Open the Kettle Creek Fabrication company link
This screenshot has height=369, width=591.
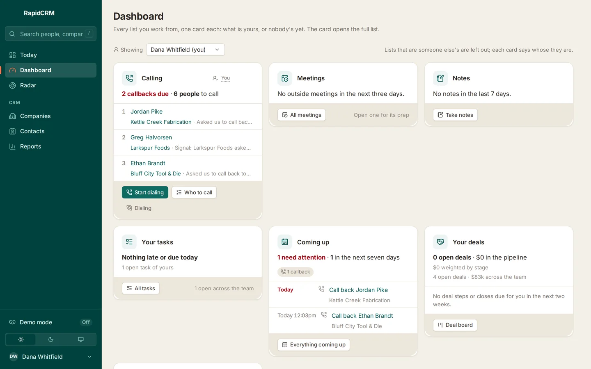[x=161, y=122]
